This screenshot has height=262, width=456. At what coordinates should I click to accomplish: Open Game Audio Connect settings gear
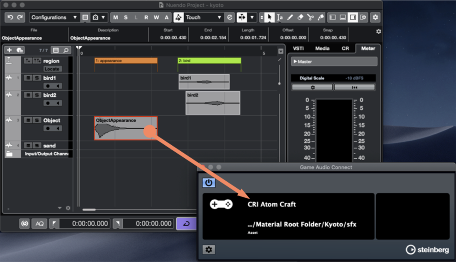tap(209, 250)
